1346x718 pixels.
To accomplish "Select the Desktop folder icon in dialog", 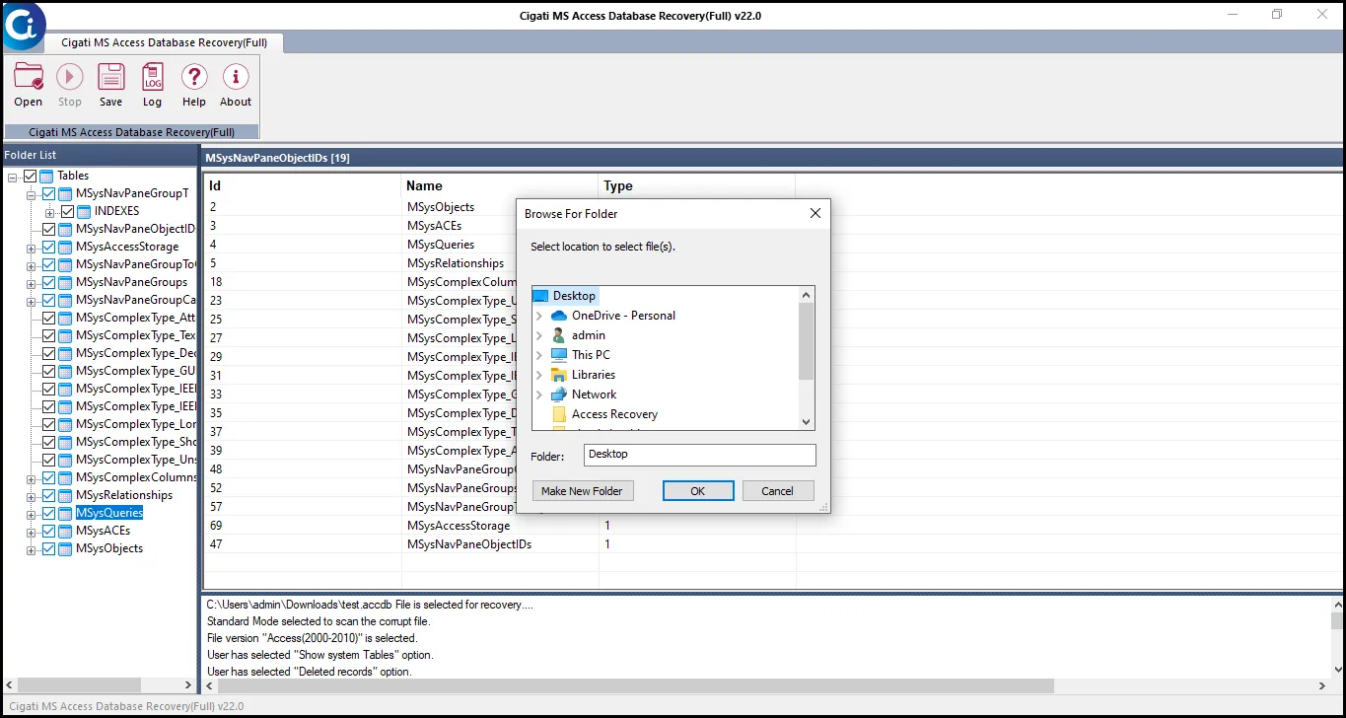I will tap(540, 296).
